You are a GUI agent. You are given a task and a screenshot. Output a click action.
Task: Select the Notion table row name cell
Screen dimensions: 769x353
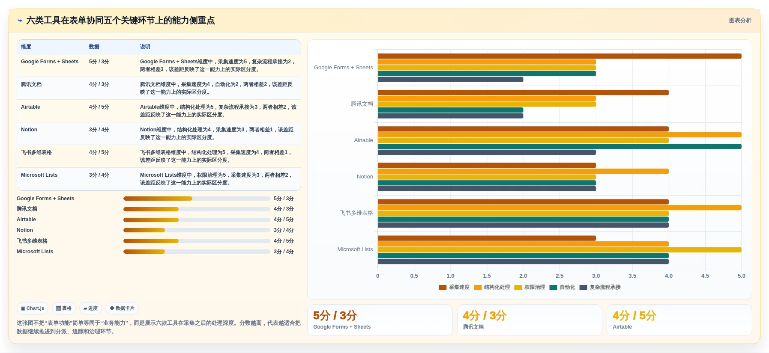pos(29,130)
